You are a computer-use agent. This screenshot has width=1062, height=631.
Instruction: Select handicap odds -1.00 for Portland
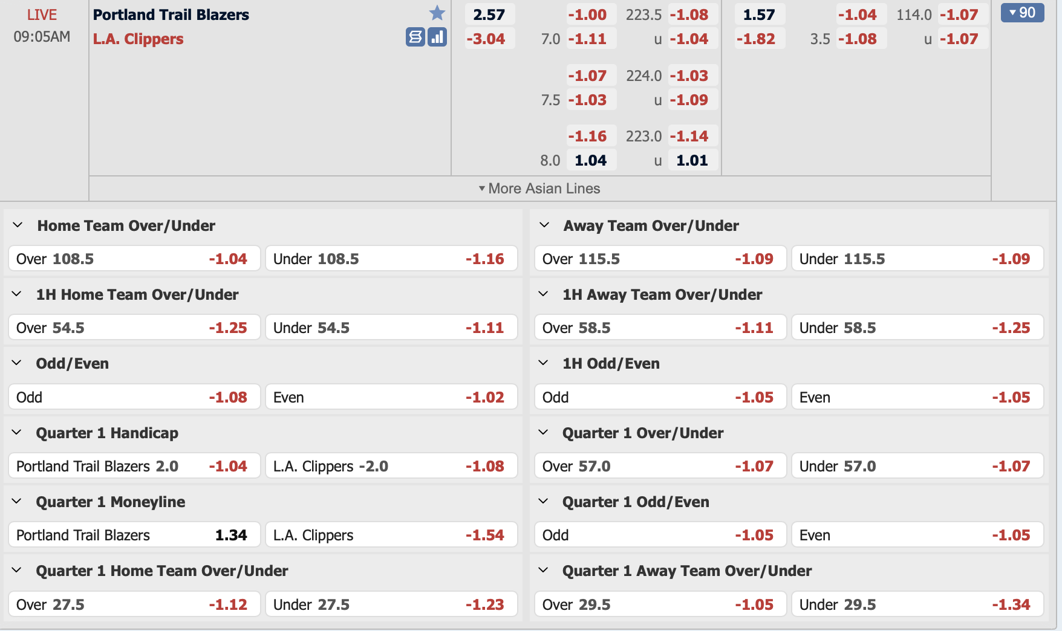(591, 15)
